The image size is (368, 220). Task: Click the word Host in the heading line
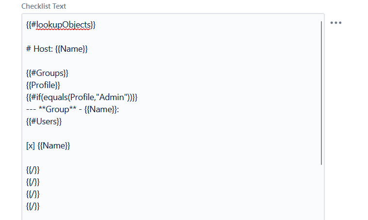coord(43,49)
